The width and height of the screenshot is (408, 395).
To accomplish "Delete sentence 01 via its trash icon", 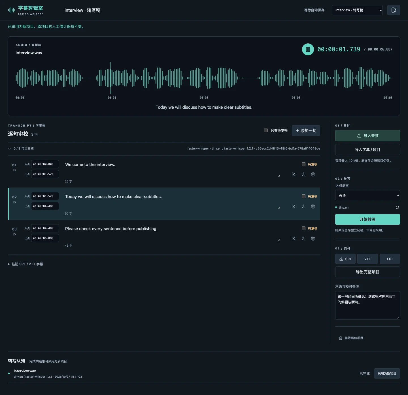I will click(x=313, y=175).
